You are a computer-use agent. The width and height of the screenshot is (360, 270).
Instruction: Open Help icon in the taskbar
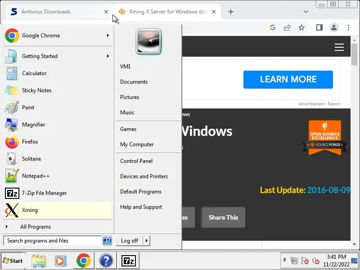pos(106,261)
